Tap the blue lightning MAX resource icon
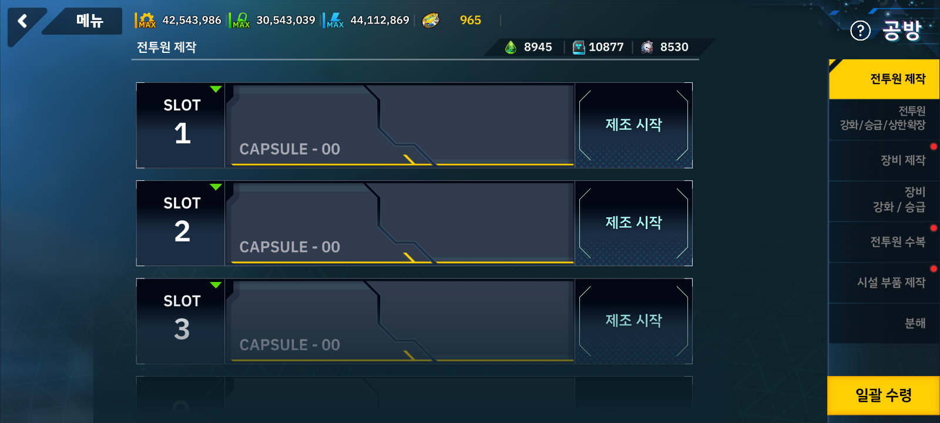Image resolution: width=940 pixels, height=423 pixels. click(x=335, y=21)
